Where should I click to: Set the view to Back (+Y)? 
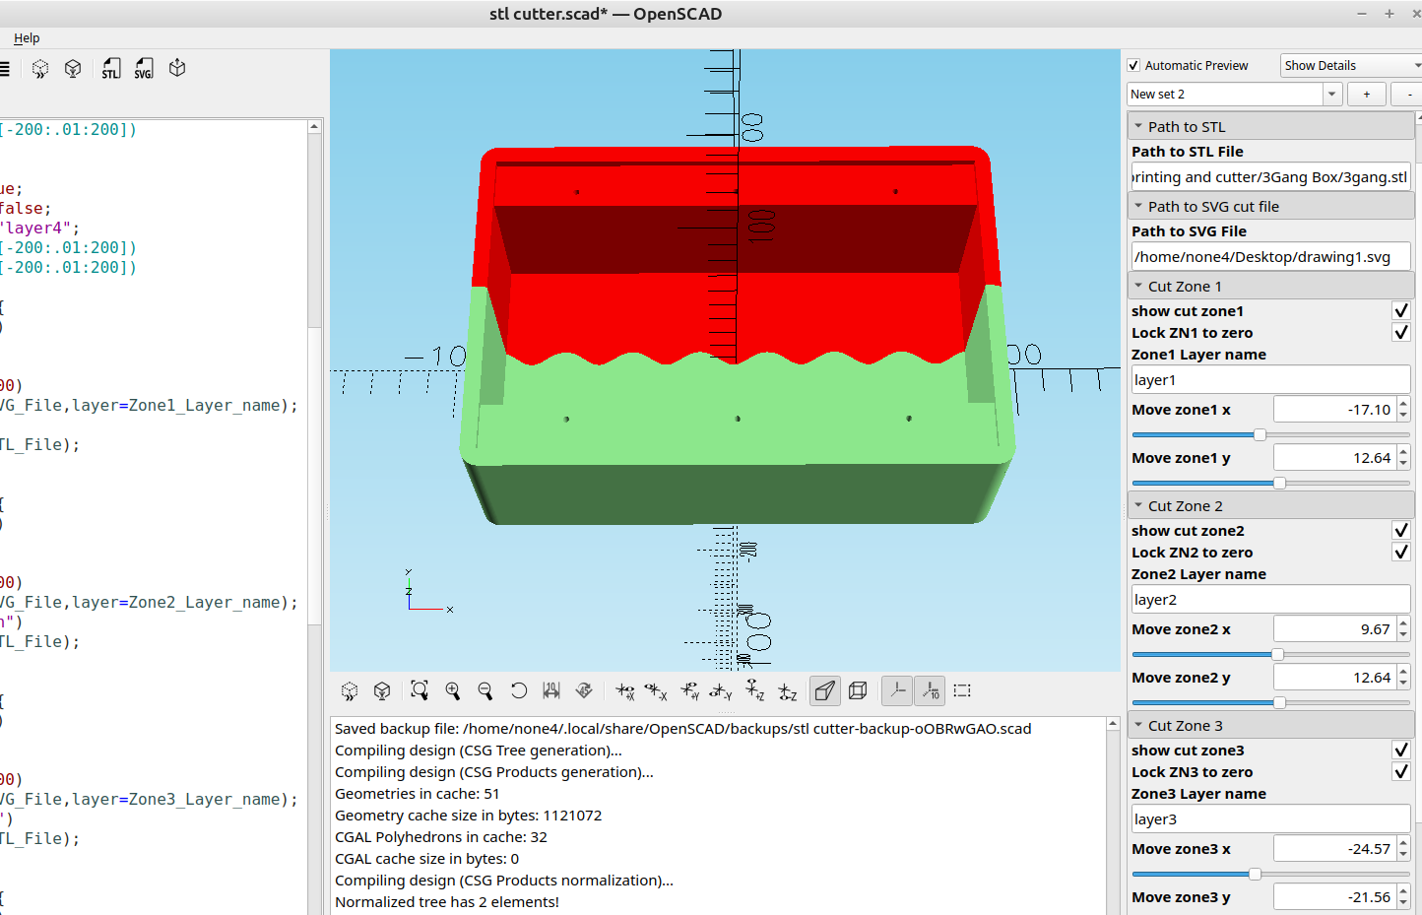[x=689, y=691]
